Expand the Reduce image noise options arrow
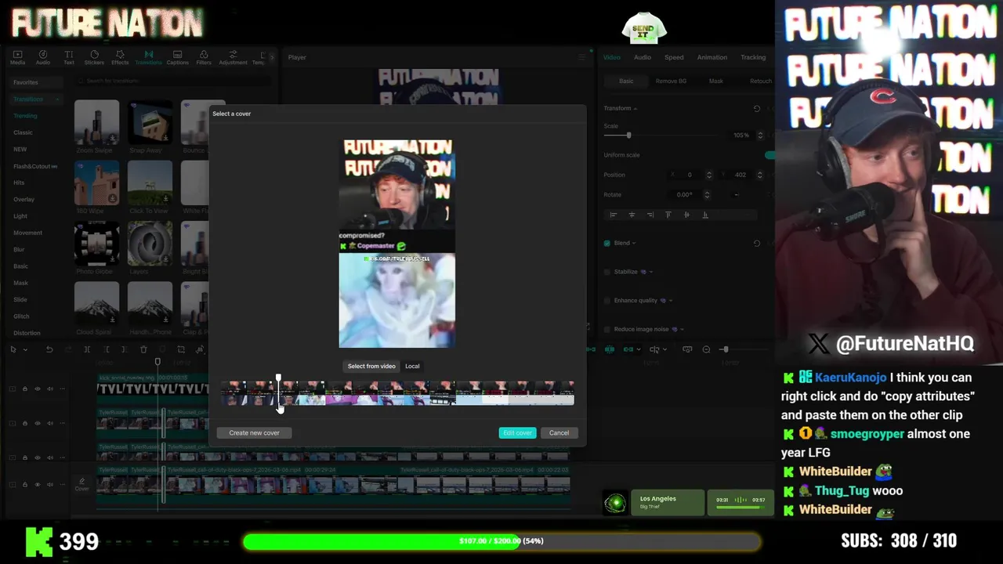Screen dimensions: 1003x564 point(682,329)
